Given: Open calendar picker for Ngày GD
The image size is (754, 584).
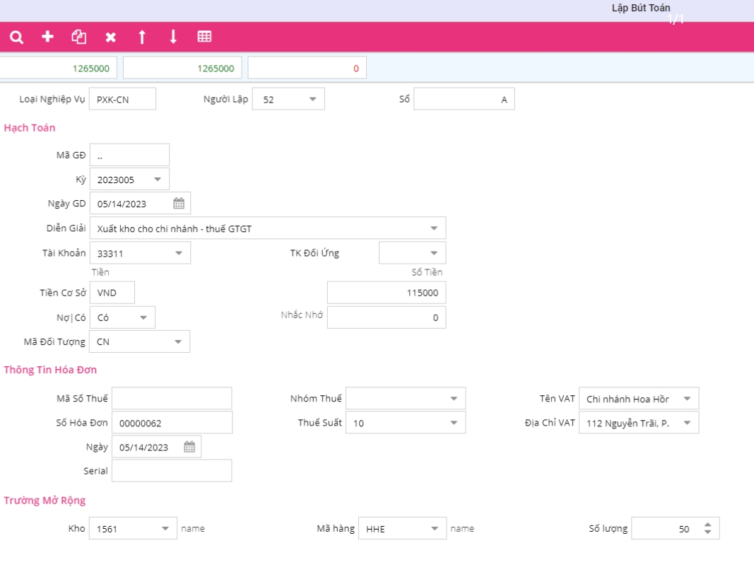Looking at the screenshot, I should coord(179,204).
